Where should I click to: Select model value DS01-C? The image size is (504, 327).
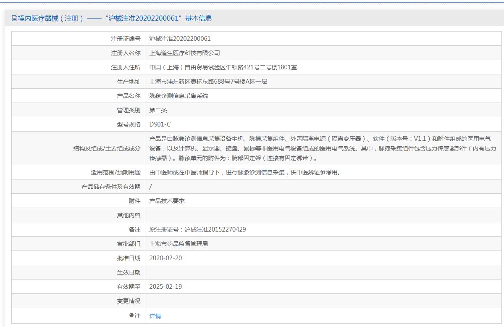[160, 124]
